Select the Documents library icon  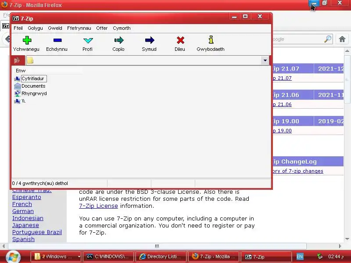point(17,86)
